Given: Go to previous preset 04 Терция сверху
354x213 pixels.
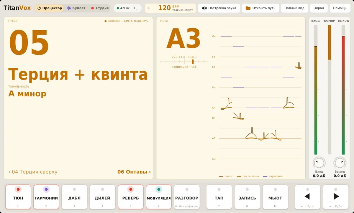Looking at the screenshot, I should (x=33, y=172).
